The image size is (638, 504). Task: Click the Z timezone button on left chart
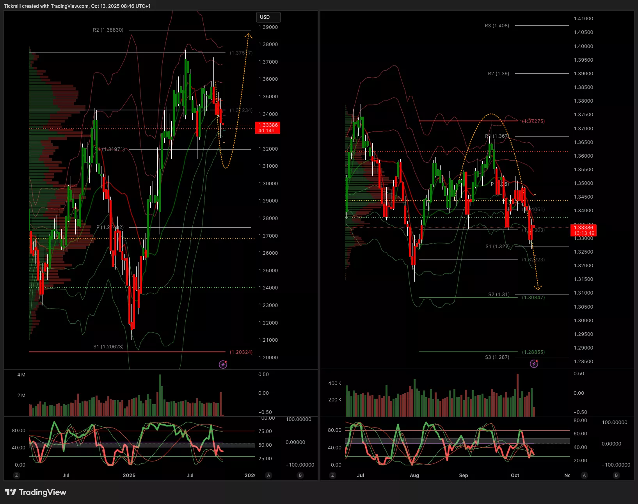pos(16,475)
